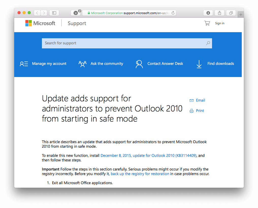
Task: Show all tabs overview
Action: (x=231, y=13)
